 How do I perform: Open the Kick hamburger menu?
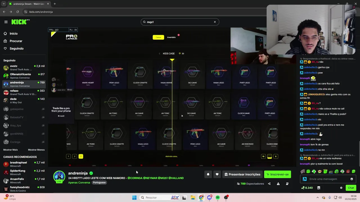coord(6,22)
